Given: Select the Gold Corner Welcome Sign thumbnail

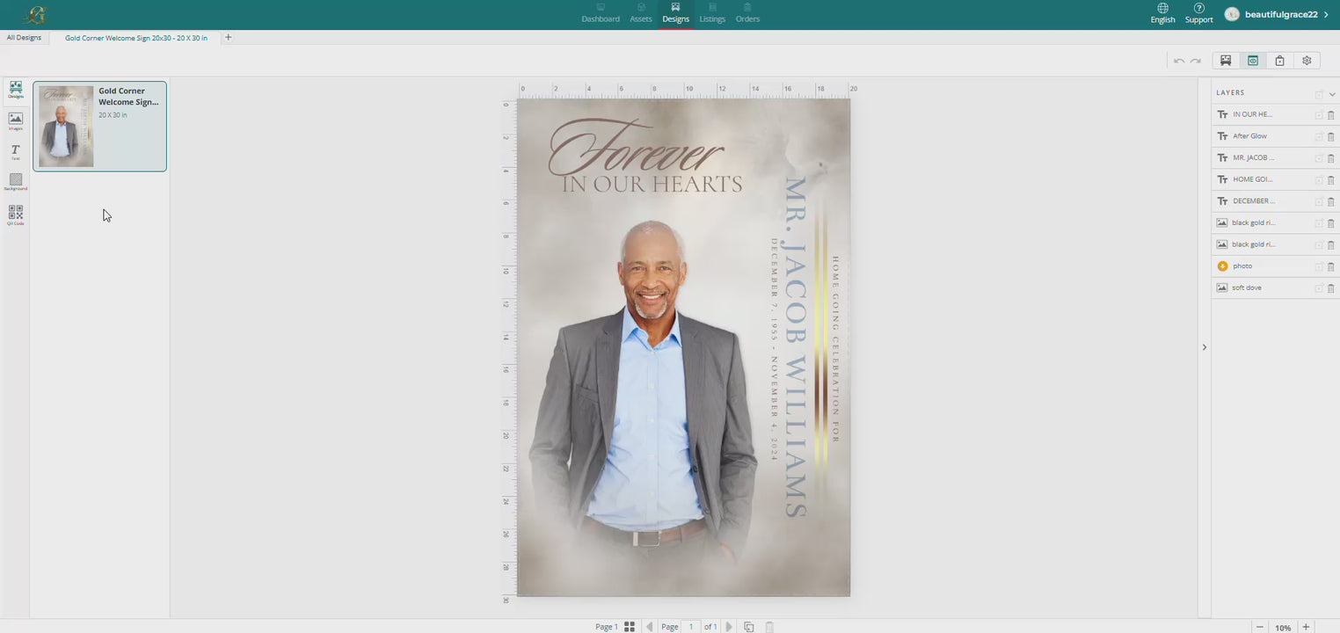Looking at the screenshot, I should click(x=99, y=127).
